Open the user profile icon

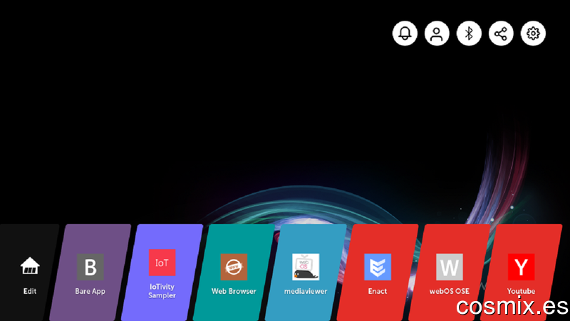point(437,34)
